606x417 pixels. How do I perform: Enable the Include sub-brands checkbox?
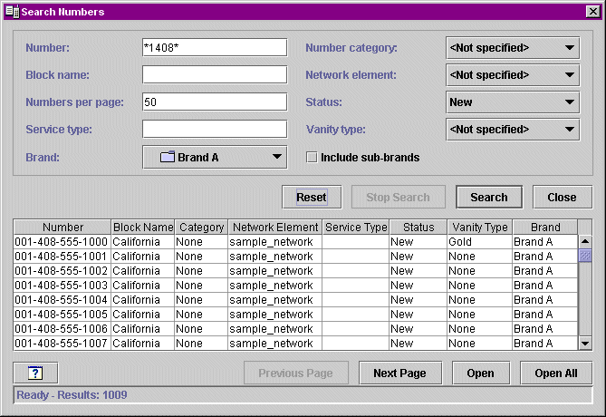click(312, 158)
